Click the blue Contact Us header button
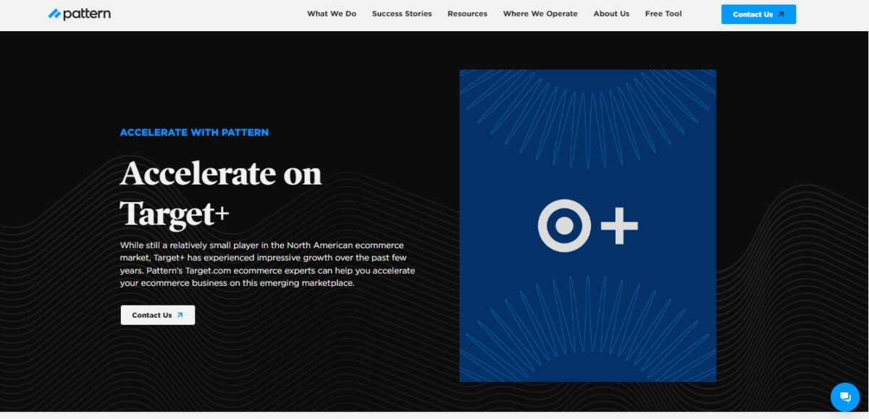The height and width of the screenshot is (419, 869). [x=758, y=14]
